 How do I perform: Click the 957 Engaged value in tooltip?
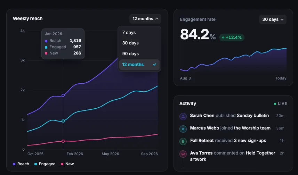[77, 47]
